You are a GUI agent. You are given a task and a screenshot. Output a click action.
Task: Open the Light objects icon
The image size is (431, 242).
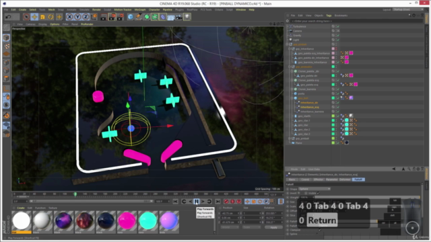pos(187,17)
